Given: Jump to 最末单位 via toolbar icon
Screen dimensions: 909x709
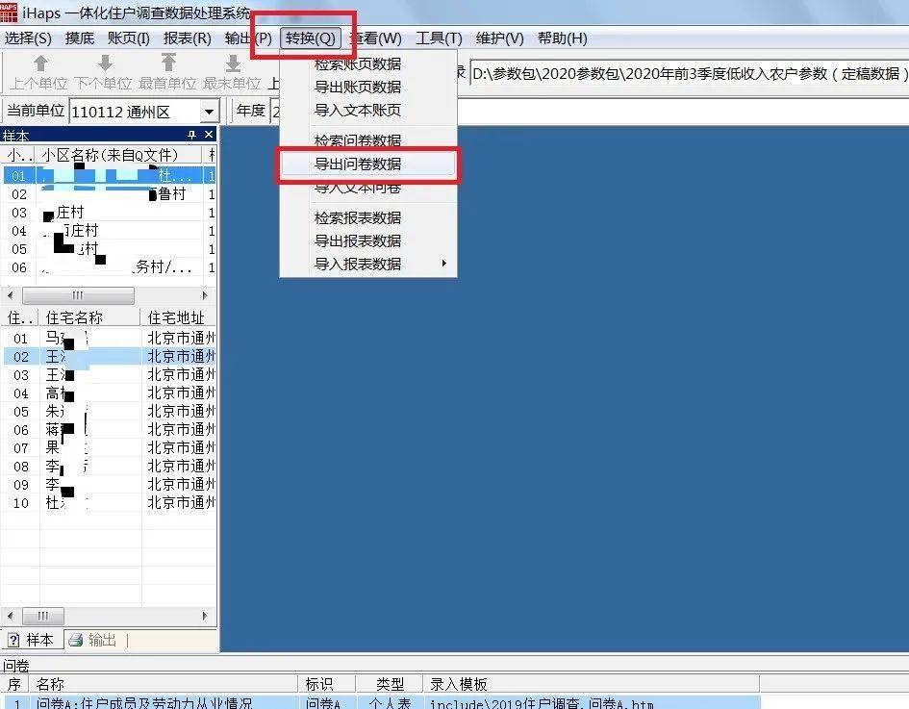Looking at the screenshot, I should click(233, 63).
